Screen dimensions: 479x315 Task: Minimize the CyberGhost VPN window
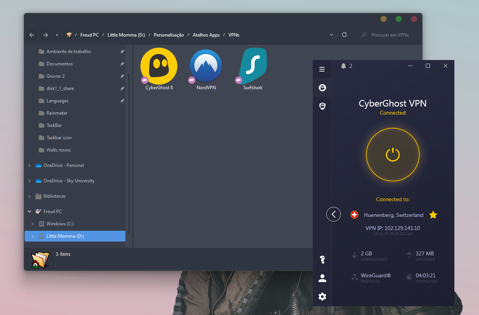[x=410, y=66]
